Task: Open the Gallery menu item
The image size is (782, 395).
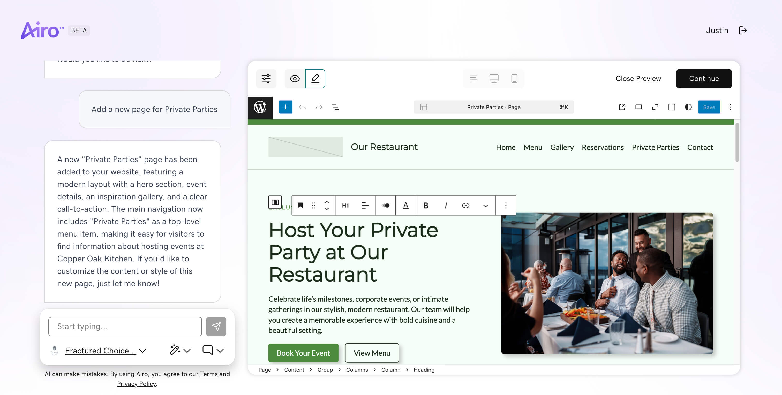Action: (562, 147)
